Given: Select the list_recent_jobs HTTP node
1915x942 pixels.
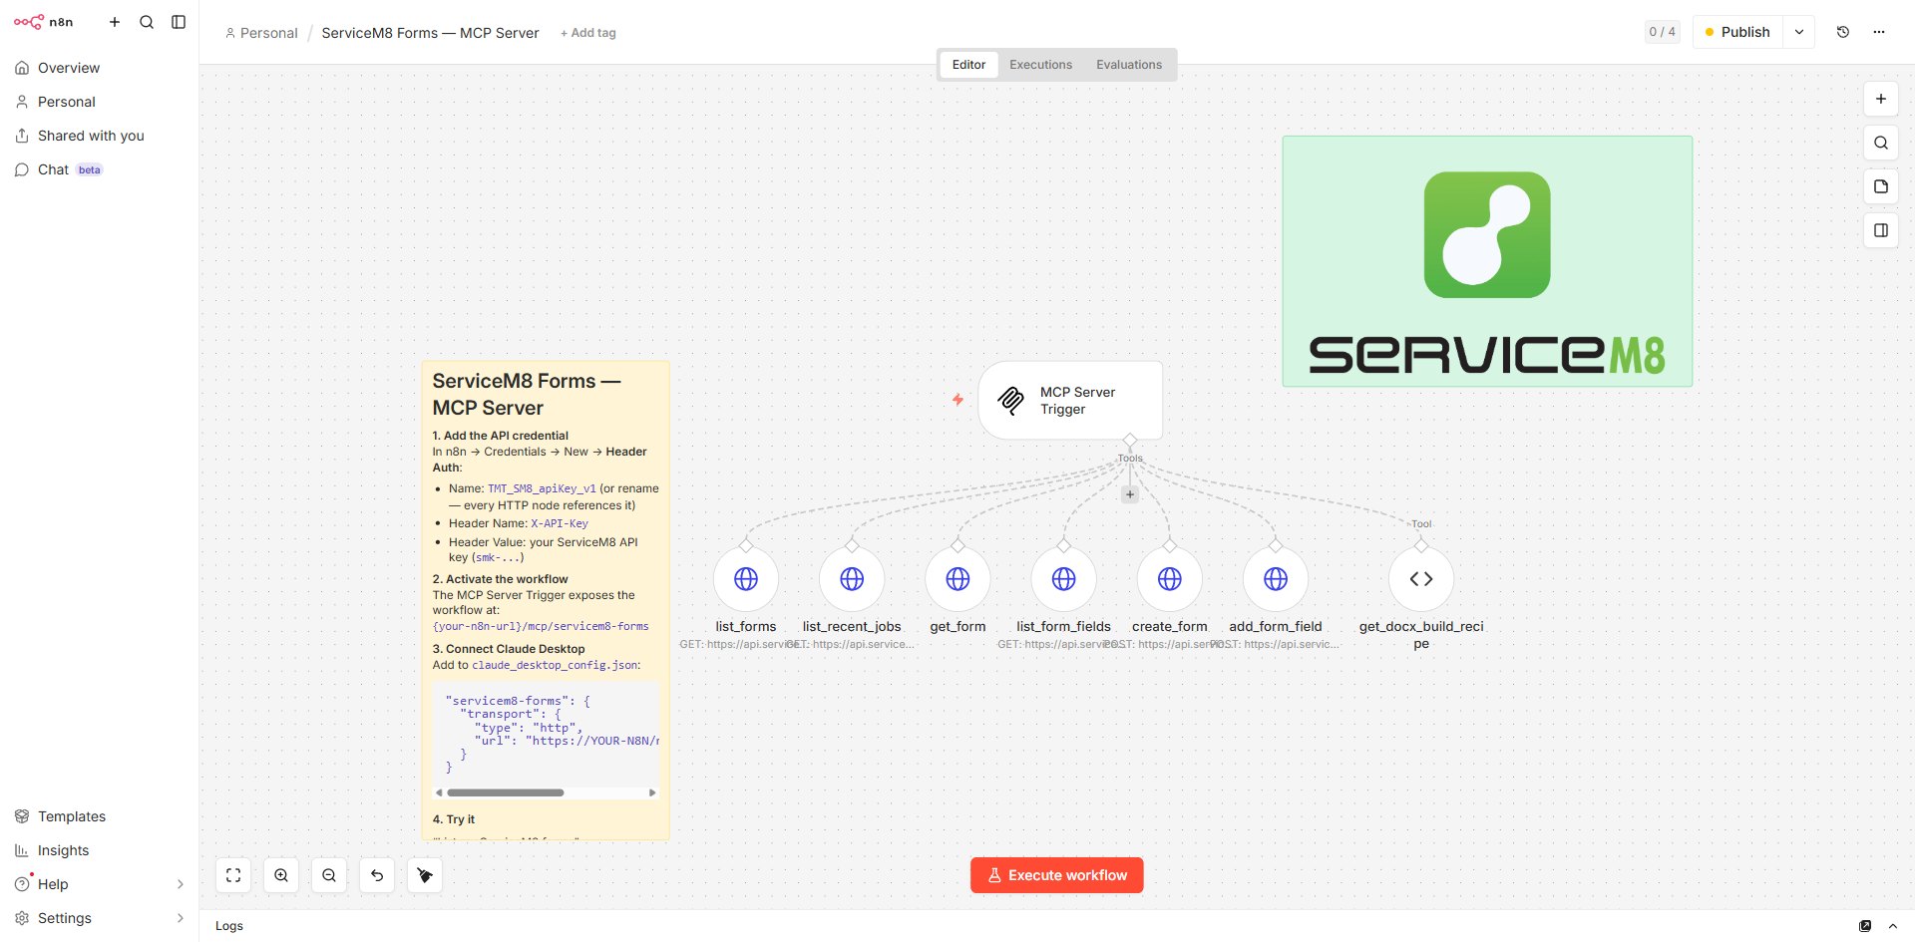Looking at the screenshot, I should 852,579.
